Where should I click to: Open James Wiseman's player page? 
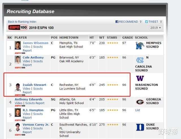[x=36, y=43]
